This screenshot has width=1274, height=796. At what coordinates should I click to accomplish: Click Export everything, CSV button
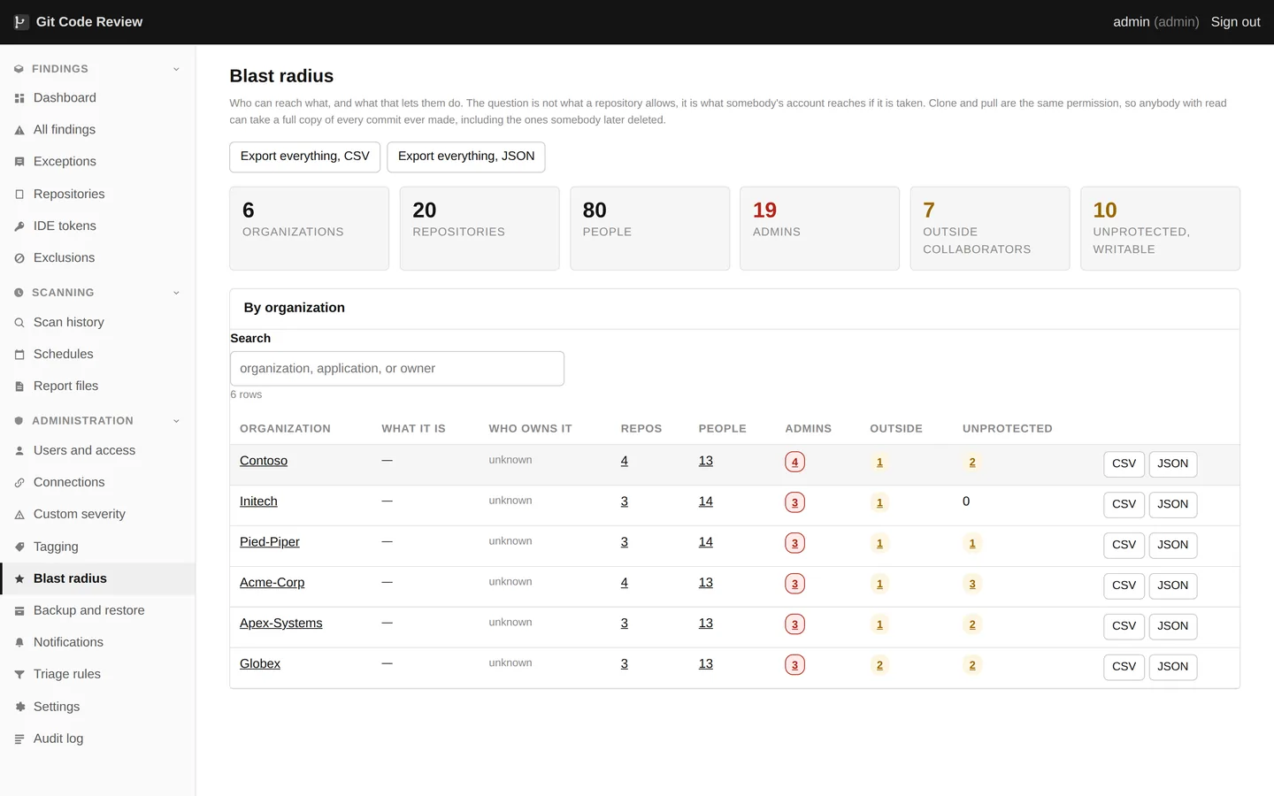(305, 157)
